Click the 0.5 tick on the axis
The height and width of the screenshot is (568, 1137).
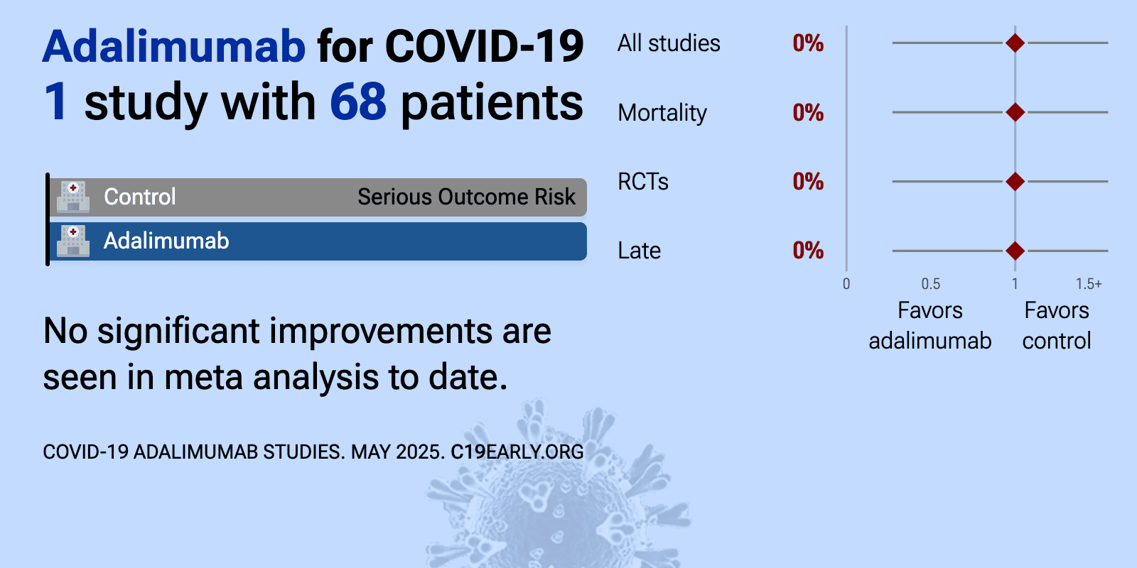(931, 284)
